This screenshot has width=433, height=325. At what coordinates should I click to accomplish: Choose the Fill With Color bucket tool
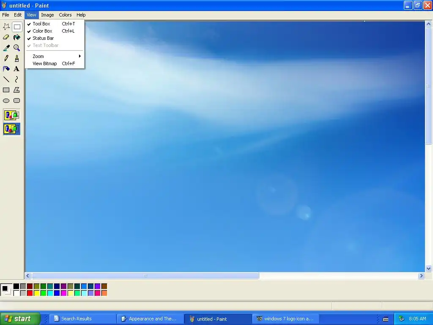[x=17, y=37]
